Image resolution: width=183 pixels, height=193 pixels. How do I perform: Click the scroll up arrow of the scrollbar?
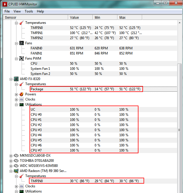pyautogui.click(x=180, y=23)
